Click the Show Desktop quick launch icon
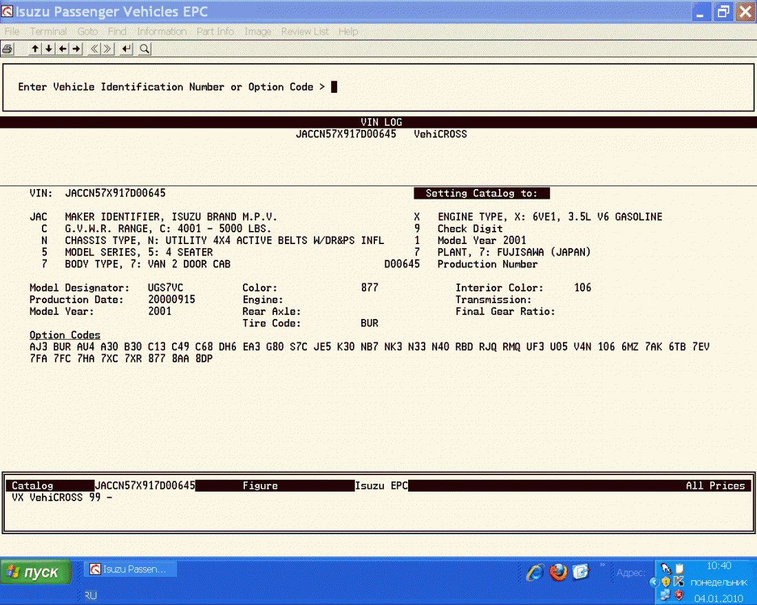The width and height of the screenshot is (757, 605). click(x=581, y=572)
